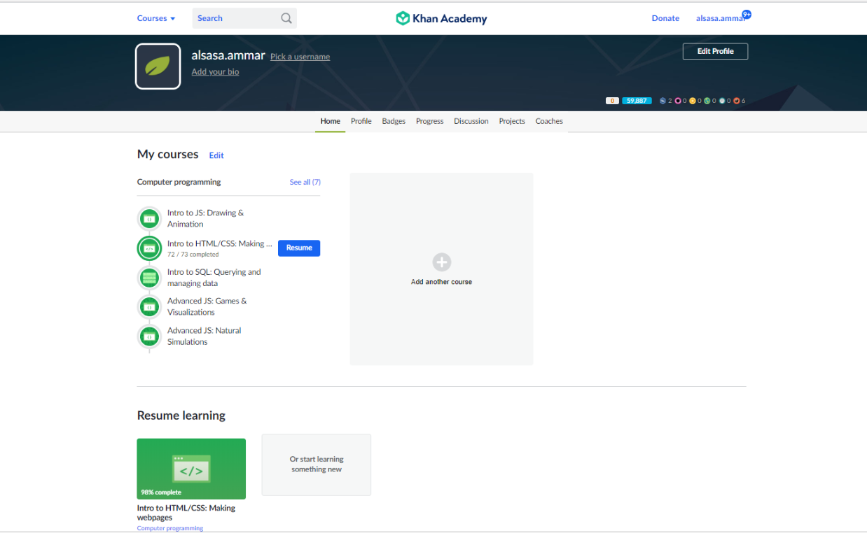
Task: Expand the Courses dropdown menu
Action: pos(156,18)
